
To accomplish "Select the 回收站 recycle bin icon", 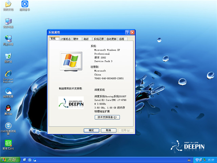I will (8, 58).
